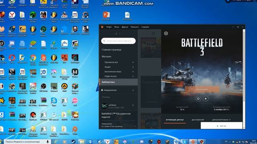
Task: Add Battlefield 3 to favorites star
Action: click(x=206, y=99)
